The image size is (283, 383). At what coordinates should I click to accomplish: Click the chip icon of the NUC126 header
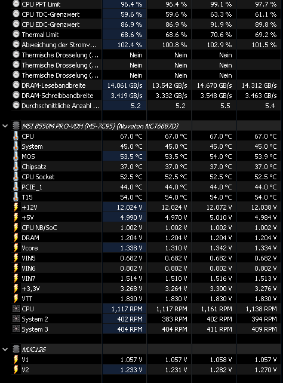click(x=16, y=350)
